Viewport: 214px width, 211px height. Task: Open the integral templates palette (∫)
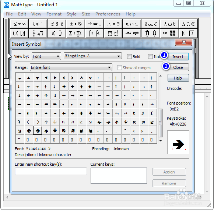[94, 33]
